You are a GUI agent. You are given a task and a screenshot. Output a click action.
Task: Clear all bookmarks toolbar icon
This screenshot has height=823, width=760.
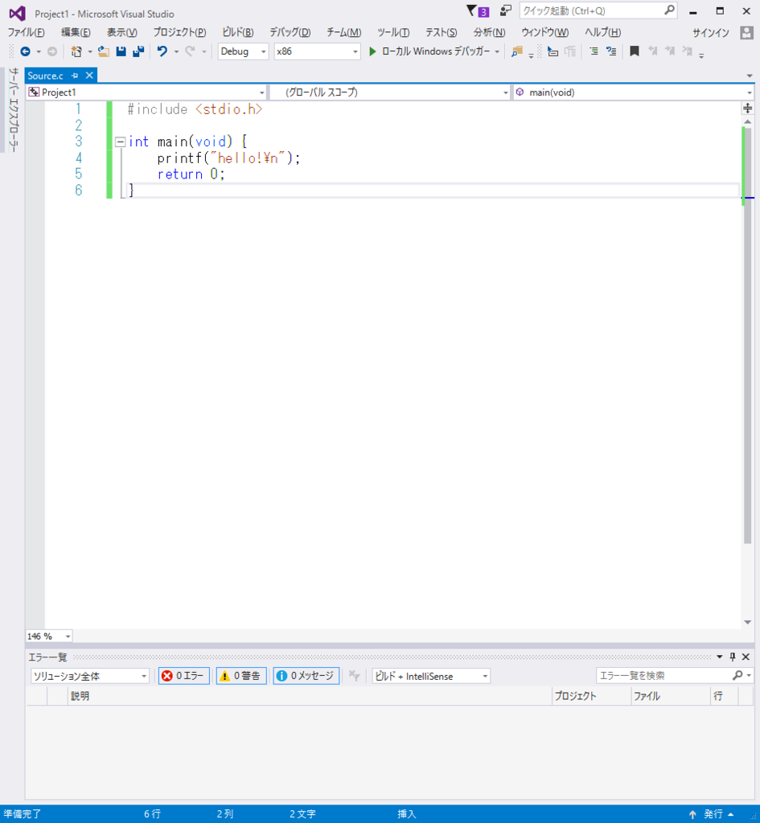(x=687, y=51)
